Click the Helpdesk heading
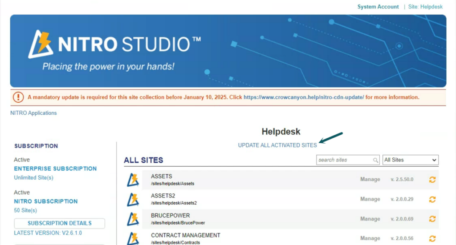The height and width of the screenshot is (245, 456). (x=281, y=132)
